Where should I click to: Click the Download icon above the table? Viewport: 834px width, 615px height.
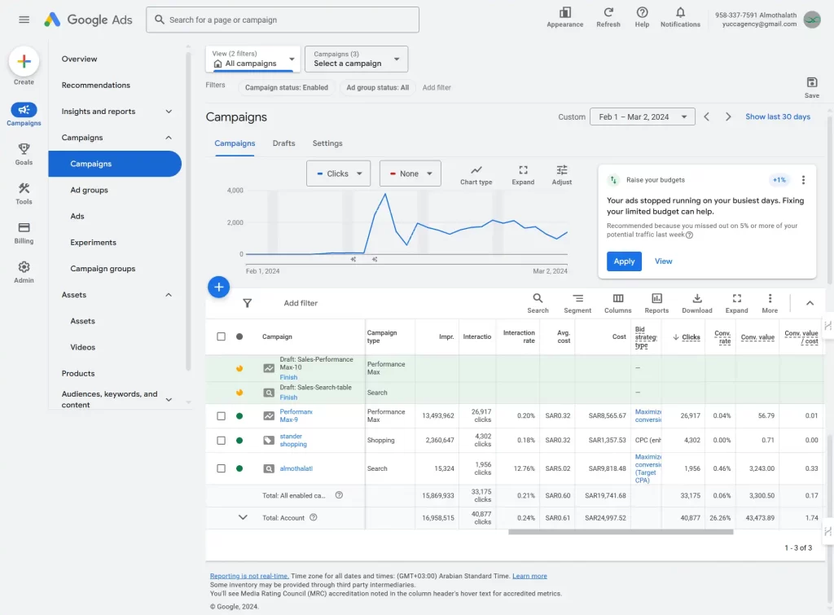point(696,299)
